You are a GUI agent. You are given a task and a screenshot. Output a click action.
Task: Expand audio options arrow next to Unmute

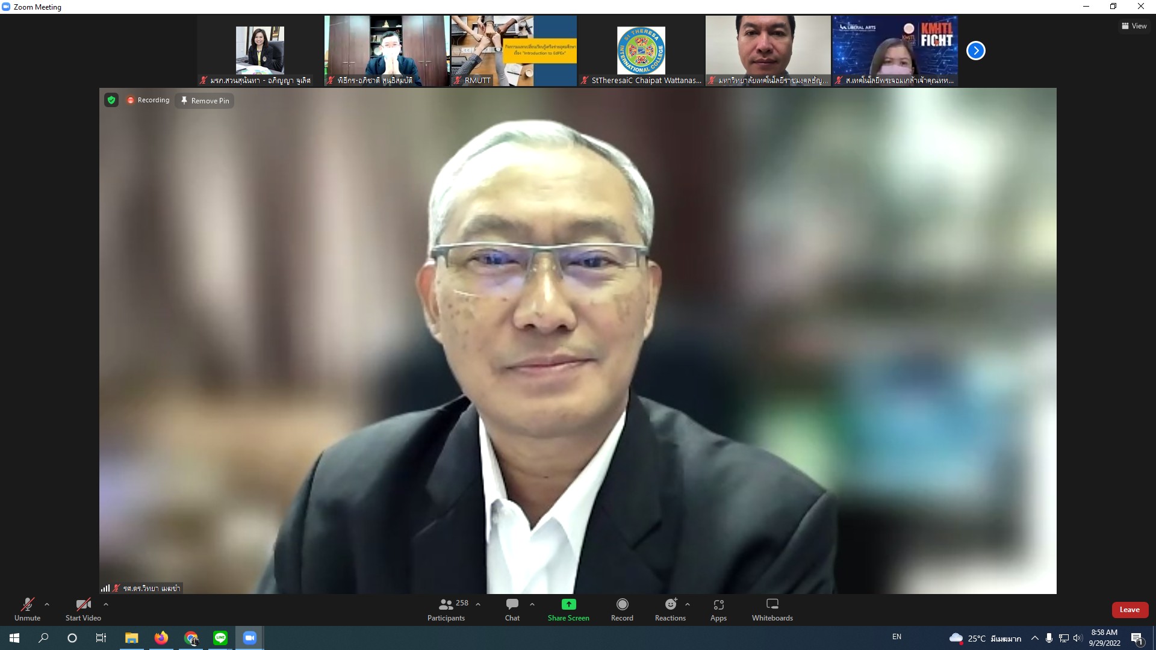[47, 604]
